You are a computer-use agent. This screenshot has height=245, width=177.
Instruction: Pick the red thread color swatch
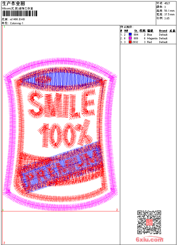point(130,42)
